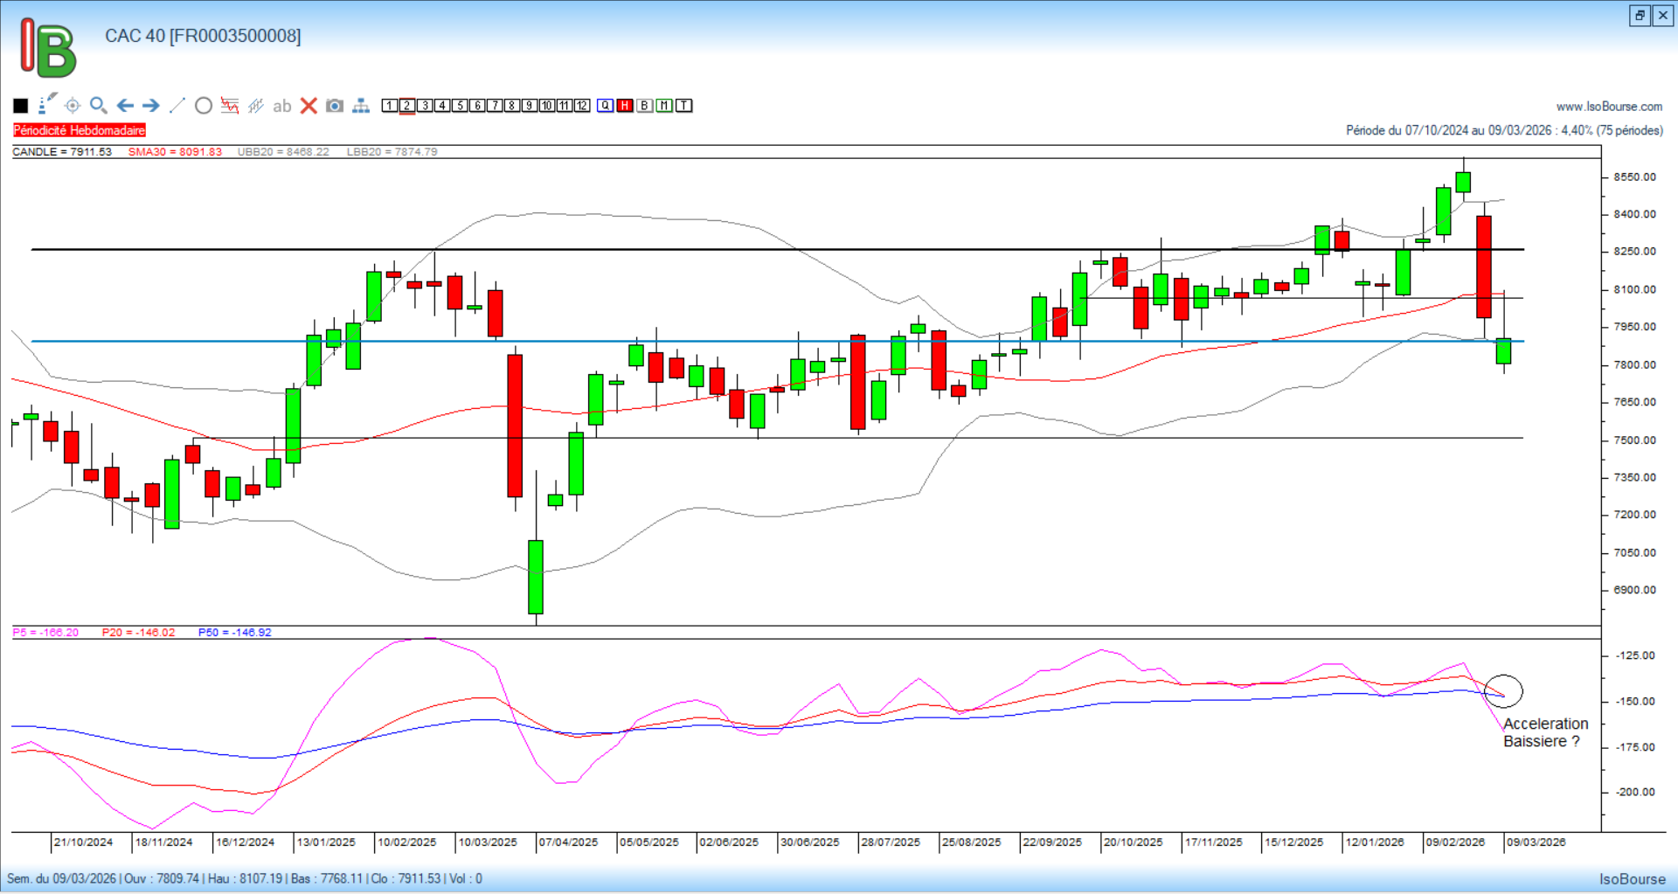Open the indicators chart icon
The image size is (1678, 894).
(x=230, y=106)
